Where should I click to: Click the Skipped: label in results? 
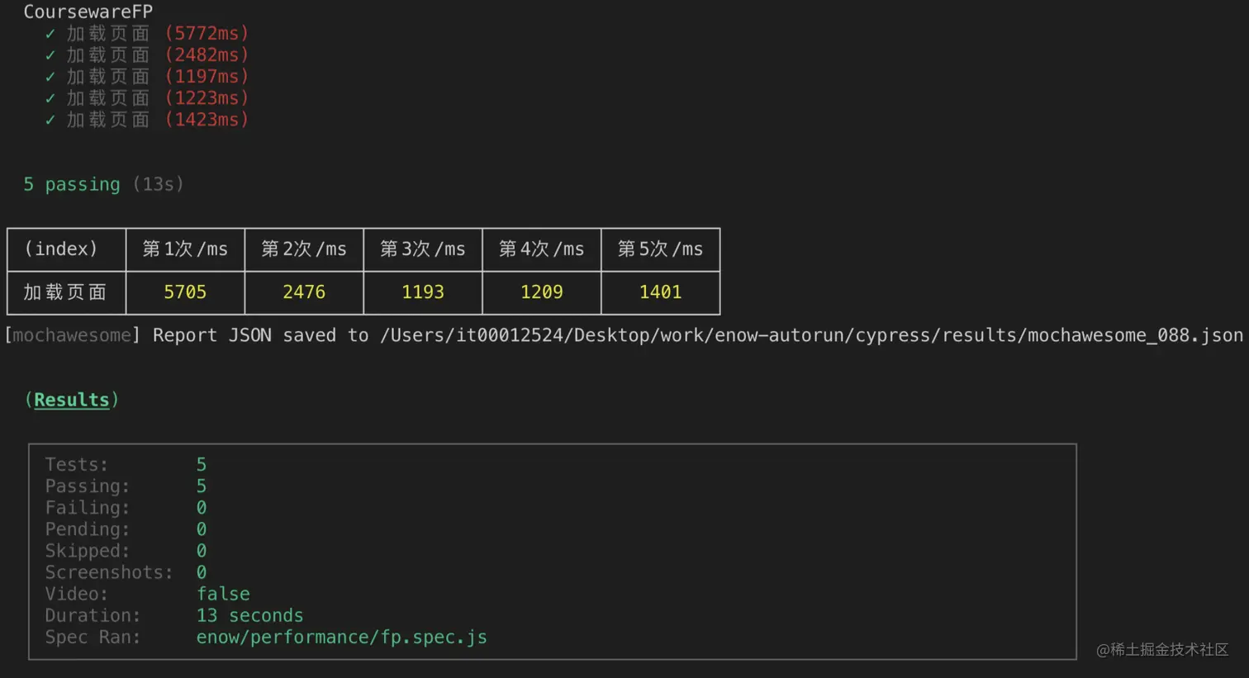pos(88,551)
